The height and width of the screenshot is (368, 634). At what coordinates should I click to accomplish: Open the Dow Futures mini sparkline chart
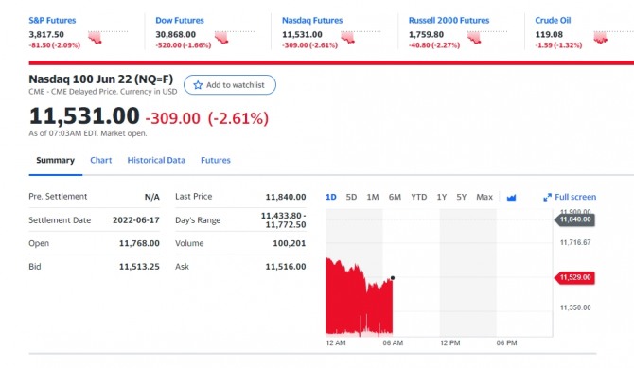(234, 37)
